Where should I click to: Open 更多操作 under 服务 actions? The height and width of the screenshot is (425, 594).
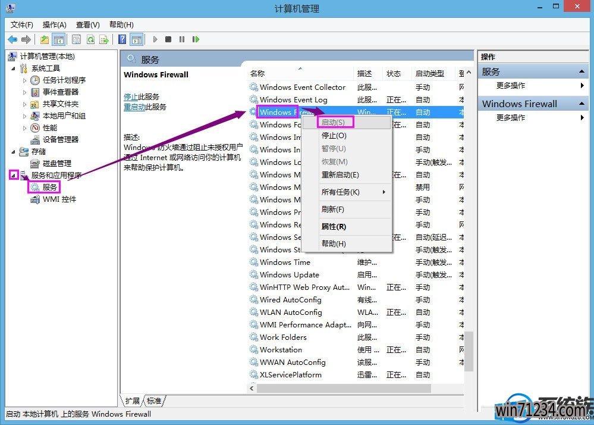pyautogui.click(x=511, y=86)
